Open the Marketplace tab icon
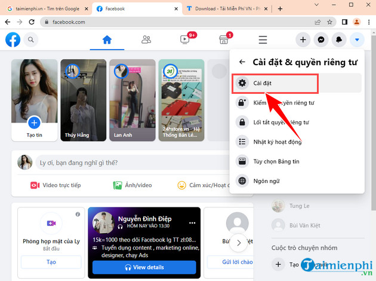The image size is (376, 281). click(x=224, y=39)
